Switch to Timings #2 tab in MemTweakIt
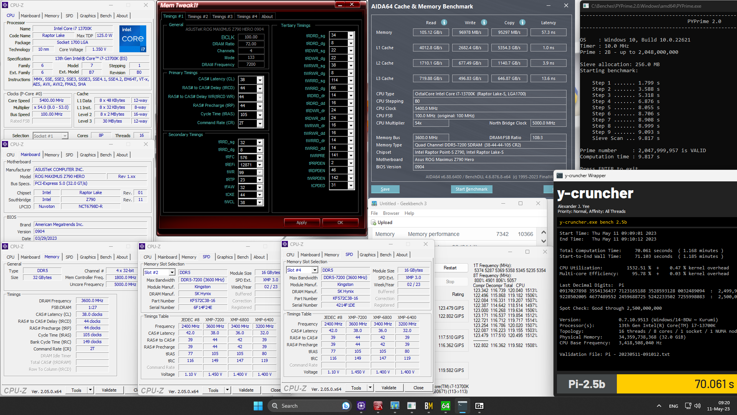 (198, 17)
